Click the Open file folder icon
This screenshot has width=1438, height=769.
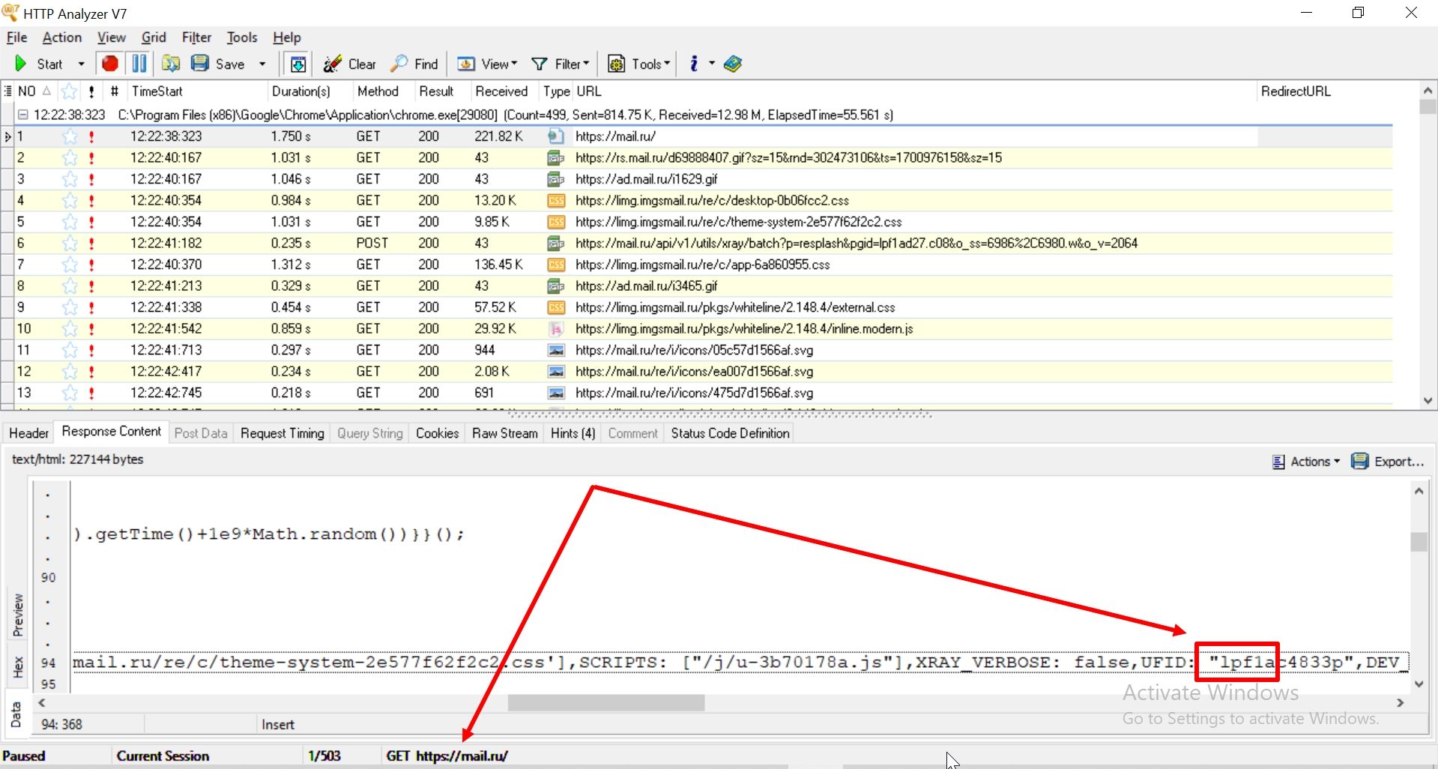[171, 64]
